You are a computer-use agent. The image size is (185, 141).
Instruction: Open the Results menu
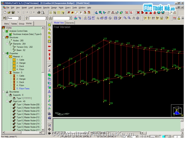(x=46, y=8)
